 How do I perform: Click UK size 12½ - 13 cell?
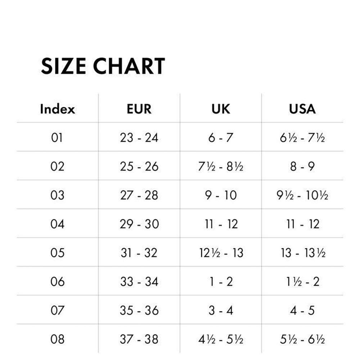point(221,253)
